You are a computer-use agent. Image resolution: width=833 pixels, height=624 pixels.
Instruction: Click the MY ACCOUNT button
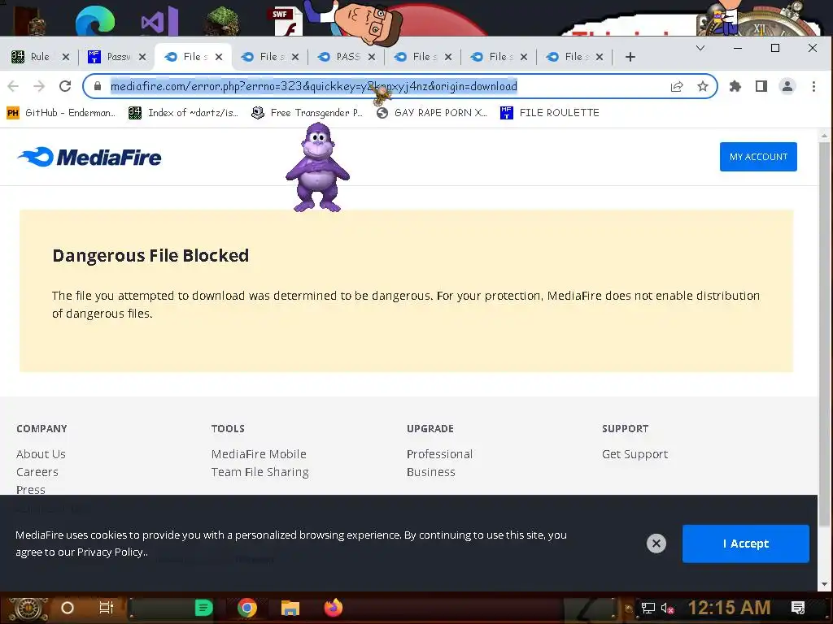click(758, 157)
